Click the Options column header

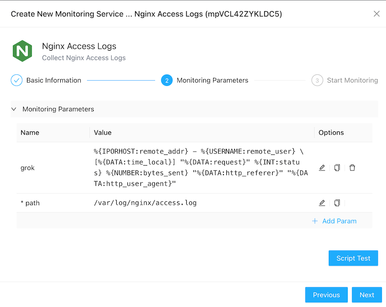[x=331, y=133]
